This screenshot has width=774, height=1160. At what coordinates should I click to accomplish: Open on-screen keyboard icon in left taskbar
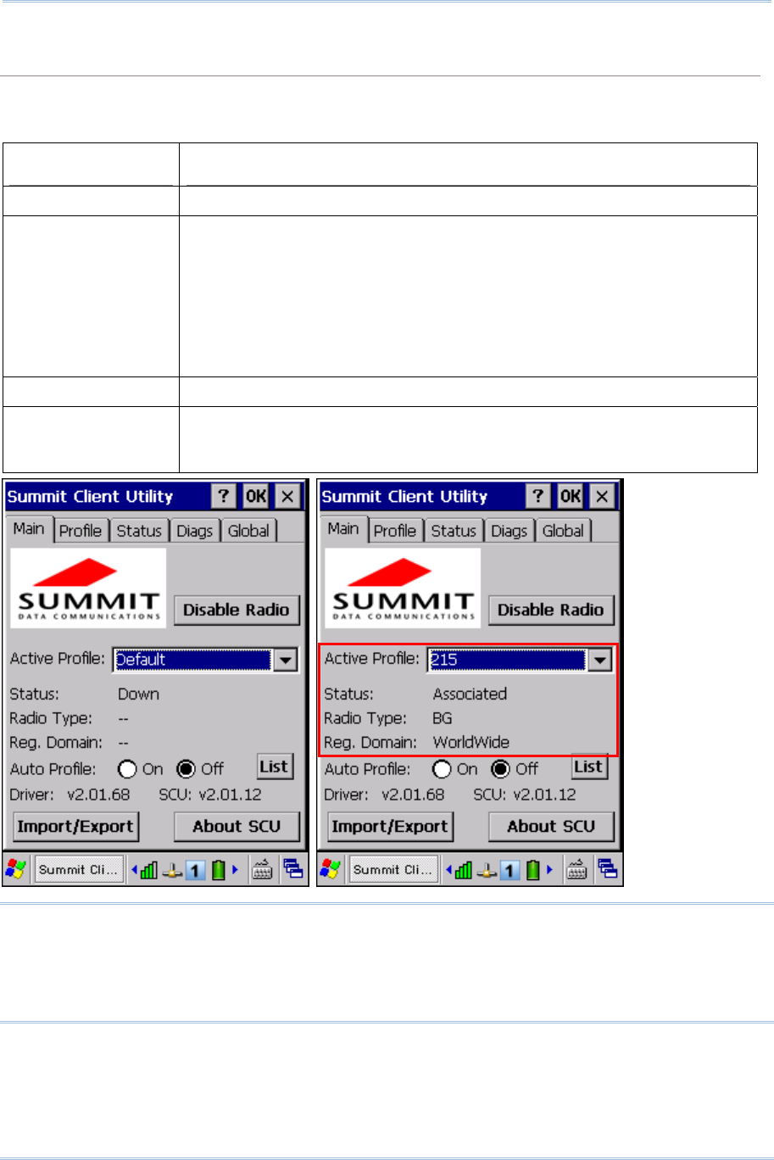(x=263, y=869)
